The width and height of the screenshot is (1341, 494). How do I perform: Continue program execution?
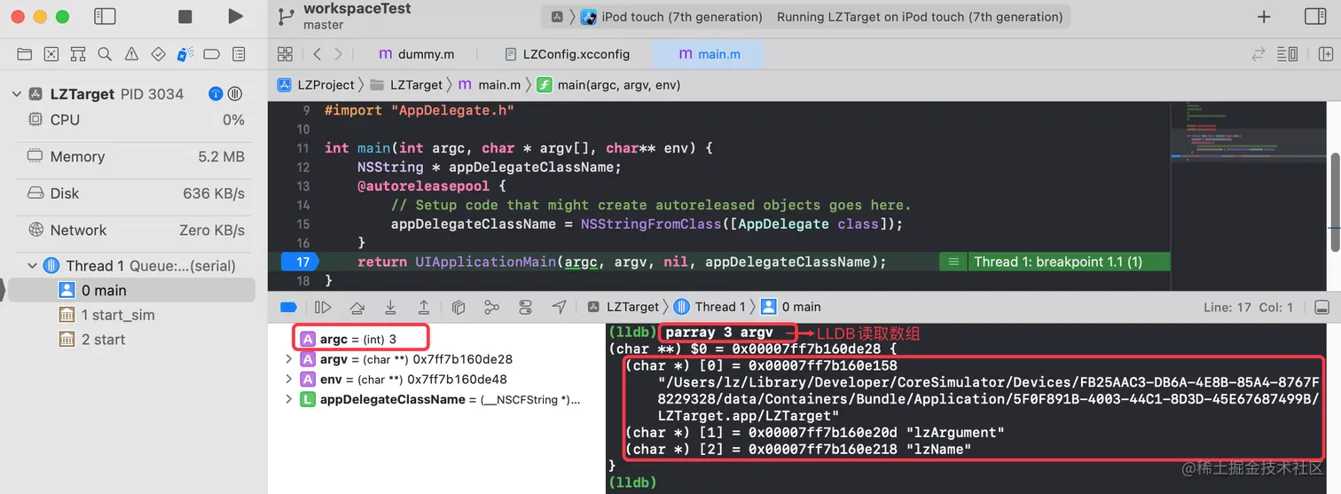323,307
